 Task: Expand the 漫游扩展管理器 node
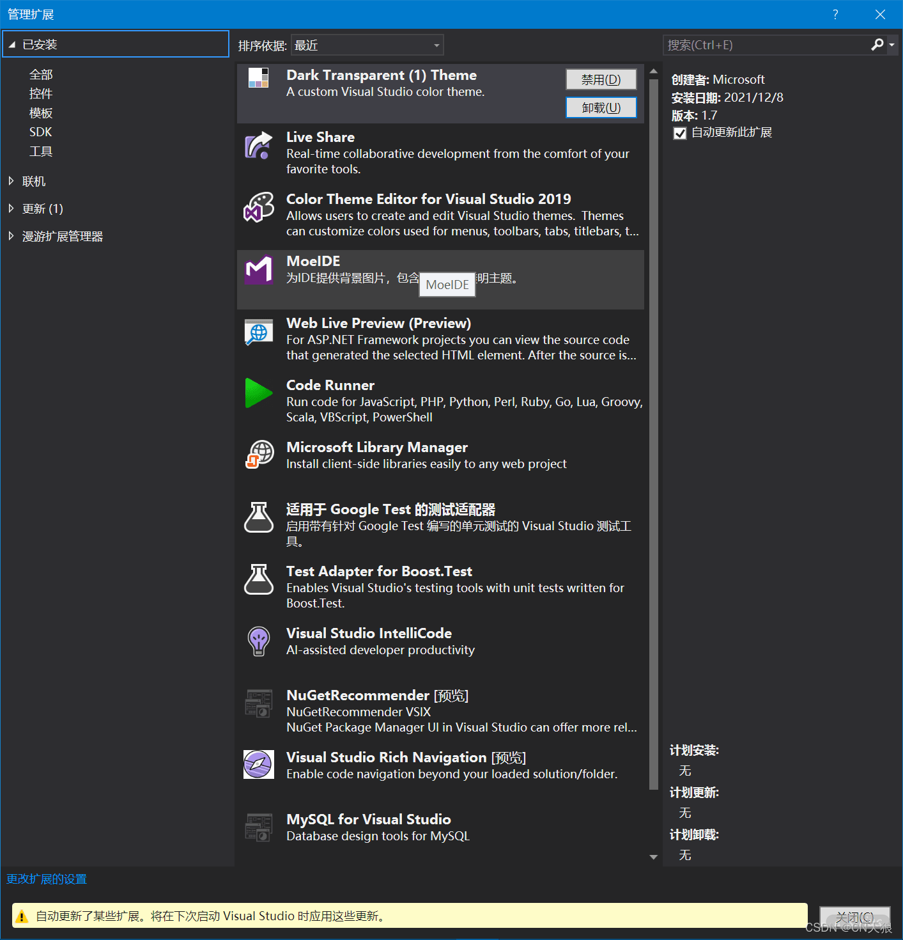11,236
